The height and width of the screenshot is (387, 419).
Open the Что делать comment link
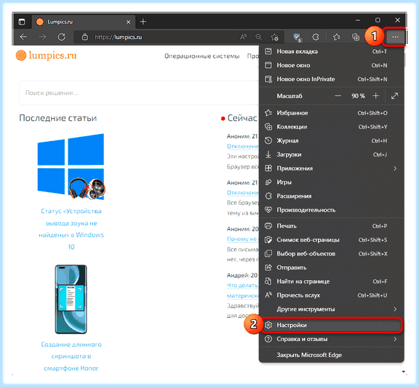point(242,286)
